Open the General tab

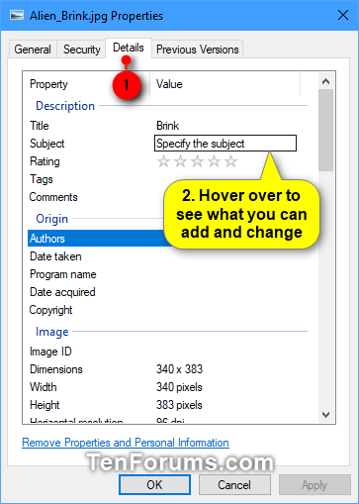[33, 50]
